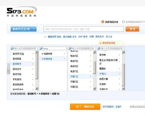Click the down arrow of category list scrollbar

(37, 89)
